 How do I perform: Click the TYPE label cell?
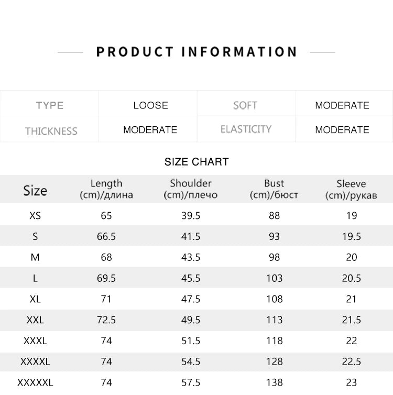[x=50, y=105]
